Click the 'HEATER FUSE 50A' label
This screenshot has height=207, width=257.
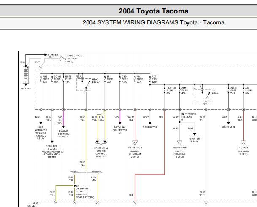pyautogui.click(x=171, y=90)
